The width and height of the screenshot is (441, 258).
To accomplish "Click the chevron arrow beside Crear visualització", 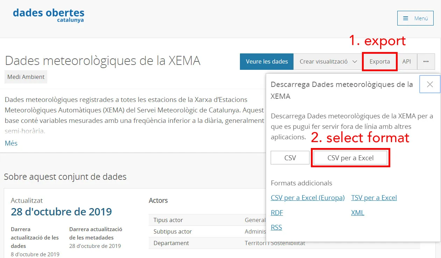I will (355, 61).
